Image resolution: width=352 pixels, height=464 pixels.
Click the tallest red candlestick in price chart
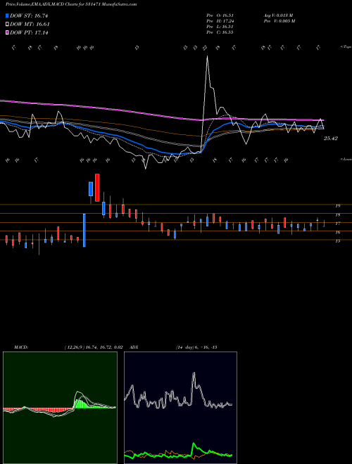(x=97, y=188)
